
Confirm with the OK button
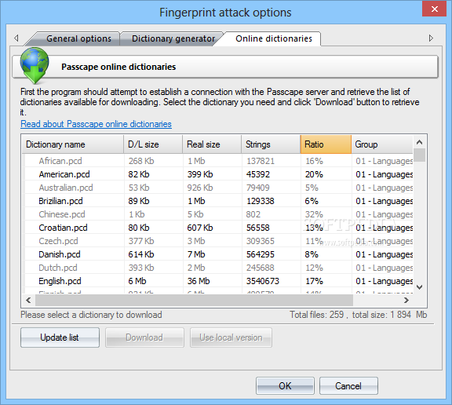tap(285, 385)
